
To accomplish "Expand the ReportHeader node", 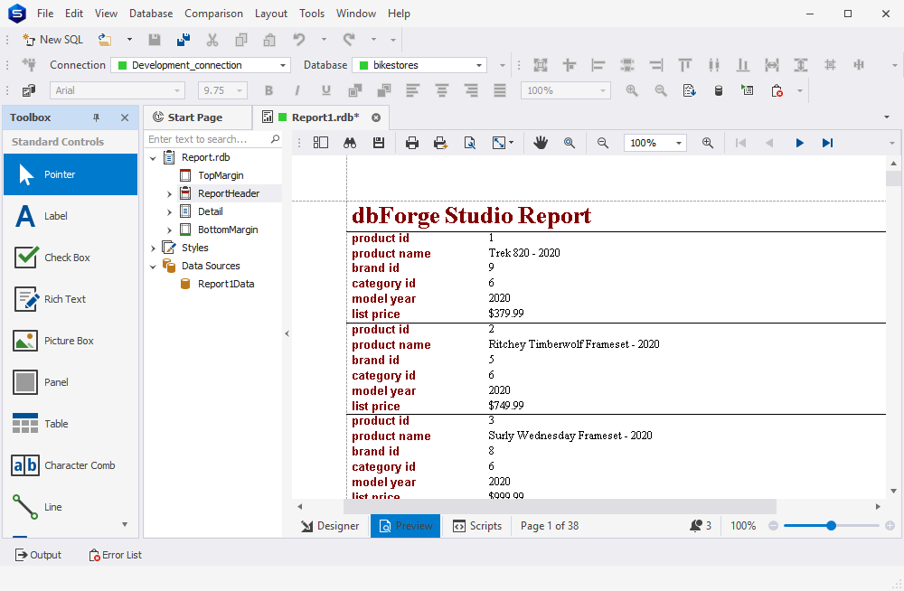I will (x=170, y=194).
